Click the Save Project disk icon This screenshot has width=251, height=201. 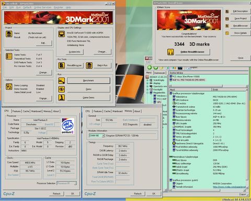coord(227,19)
